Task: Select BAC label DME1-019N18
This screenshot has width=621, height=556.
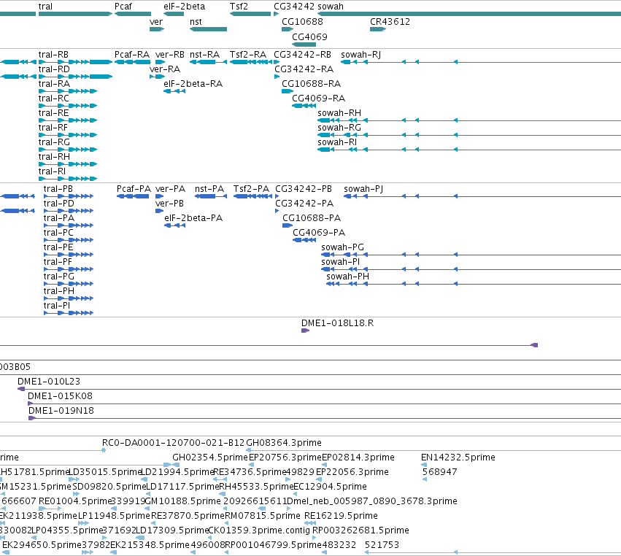Action: pos(61,411)
